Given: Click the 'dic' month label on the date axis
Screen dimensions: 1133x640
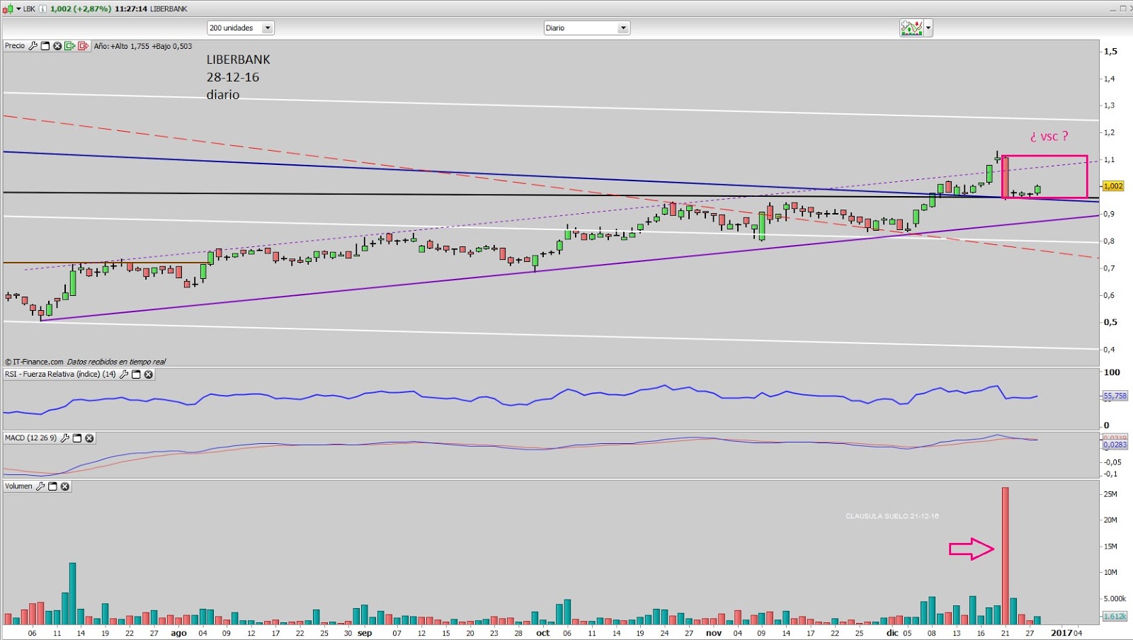Looking at the screenshot, I should tap(892, 634).
